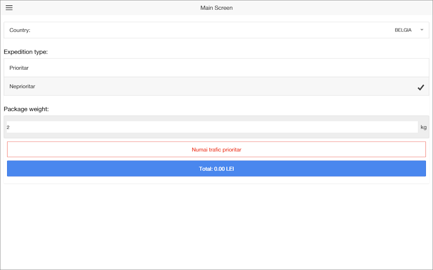Screen dimensions: 433x270
Task: Click the kg unit label
Action: tap(423, 127)
